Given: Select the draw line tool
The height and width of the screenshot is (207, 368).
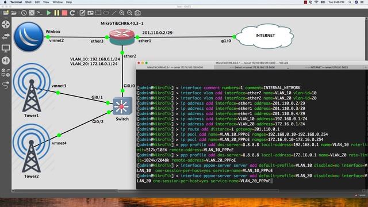Looking at the screenshot, I should pyautogui.click(x=114, y=13).
